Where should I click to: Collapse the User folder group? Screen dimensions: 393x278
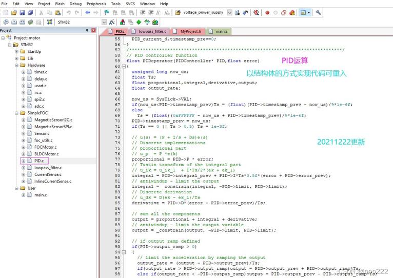click(x=16, y=188)
